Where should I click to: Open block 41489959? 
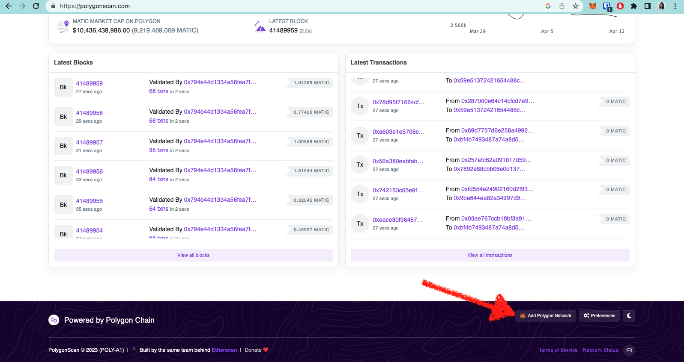pos(90,83)
